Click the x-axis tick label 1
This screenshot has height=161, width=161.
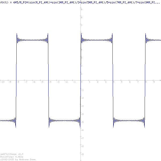tap(90, 82)
